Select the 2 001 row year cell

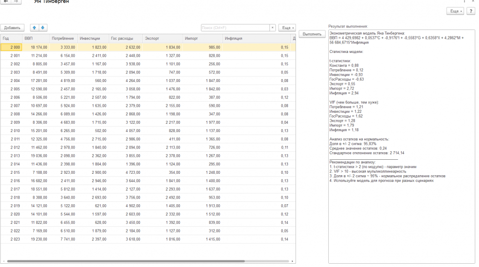(x=11, y=56)
